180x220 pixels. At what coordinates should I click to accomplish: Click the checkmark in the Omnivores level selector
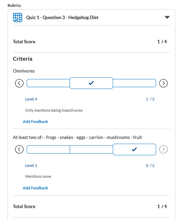(x=91, y=83)
